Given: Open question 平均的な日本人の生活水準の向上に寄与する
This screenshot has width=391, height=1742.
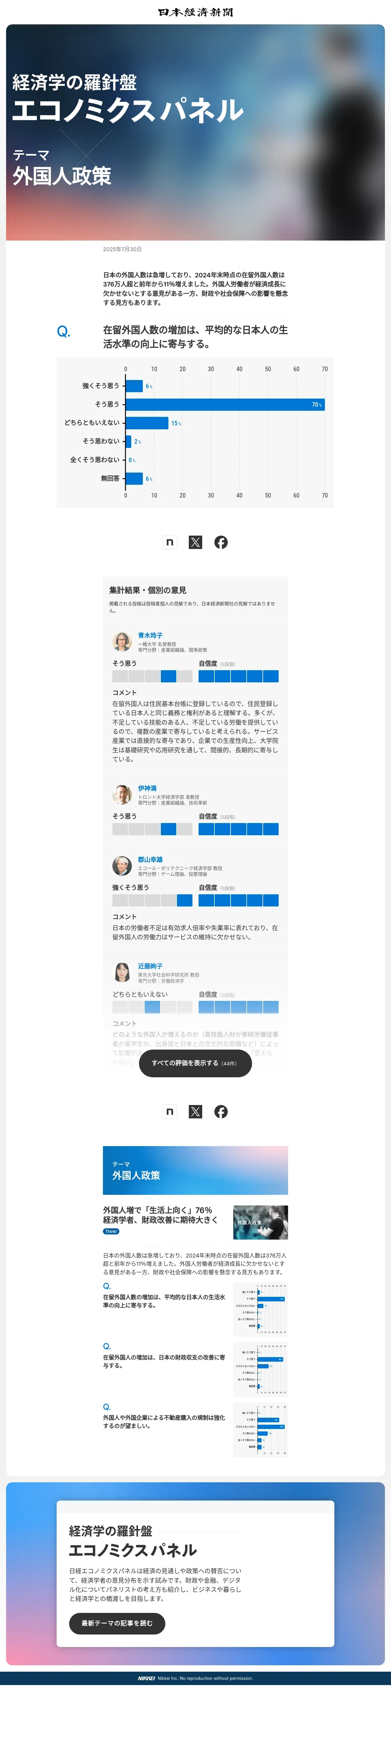Looking at the screenshot, I should pos(164,1301).
